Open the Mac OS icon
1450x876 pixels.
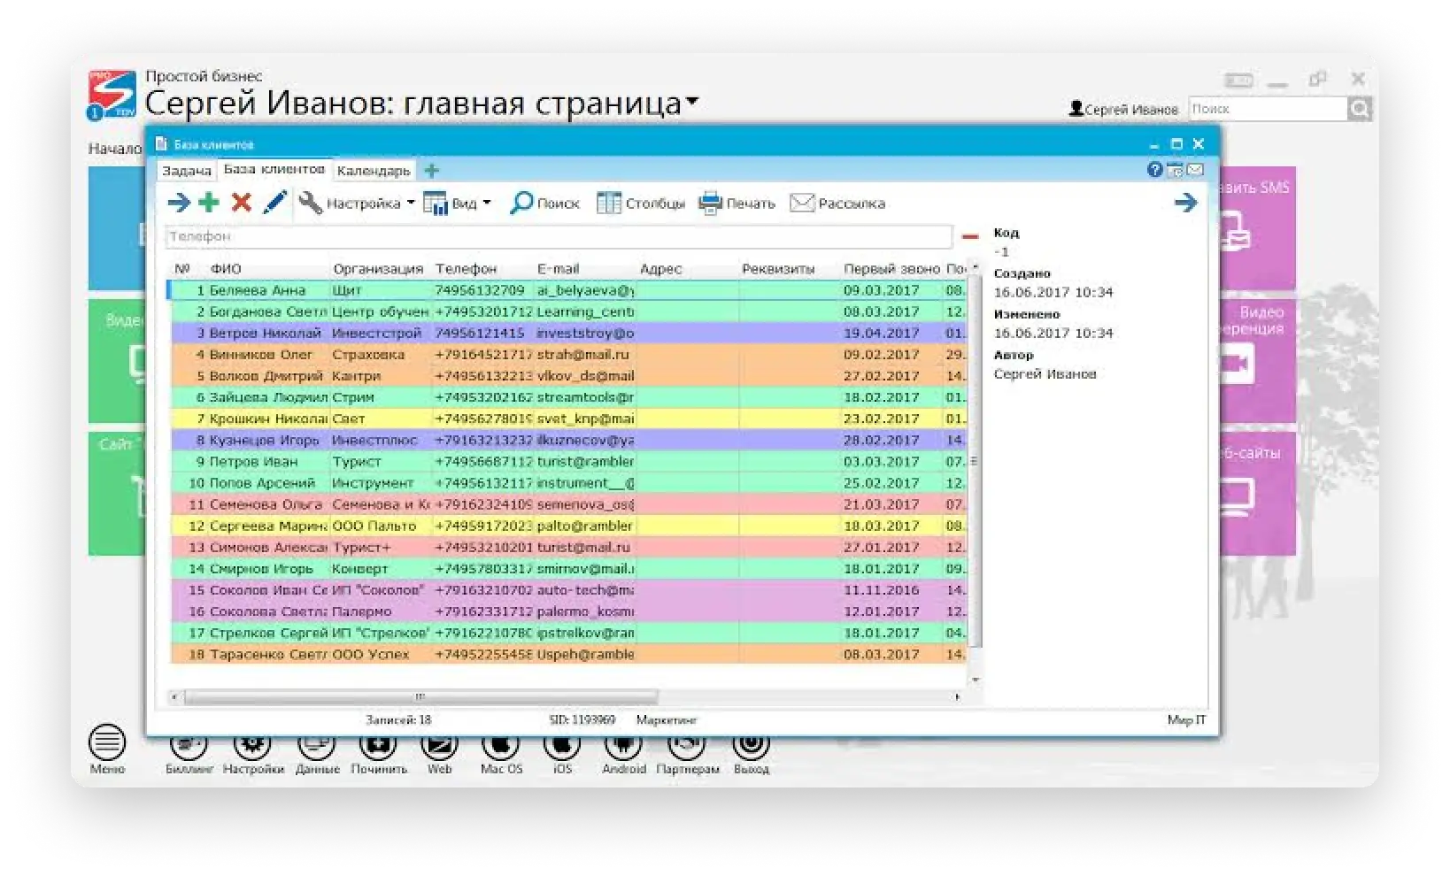tap(501, 749)
